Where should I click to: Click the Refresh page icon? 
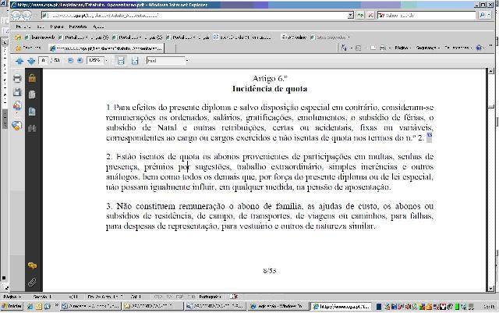pyautogui.click(x=360, y=15)
